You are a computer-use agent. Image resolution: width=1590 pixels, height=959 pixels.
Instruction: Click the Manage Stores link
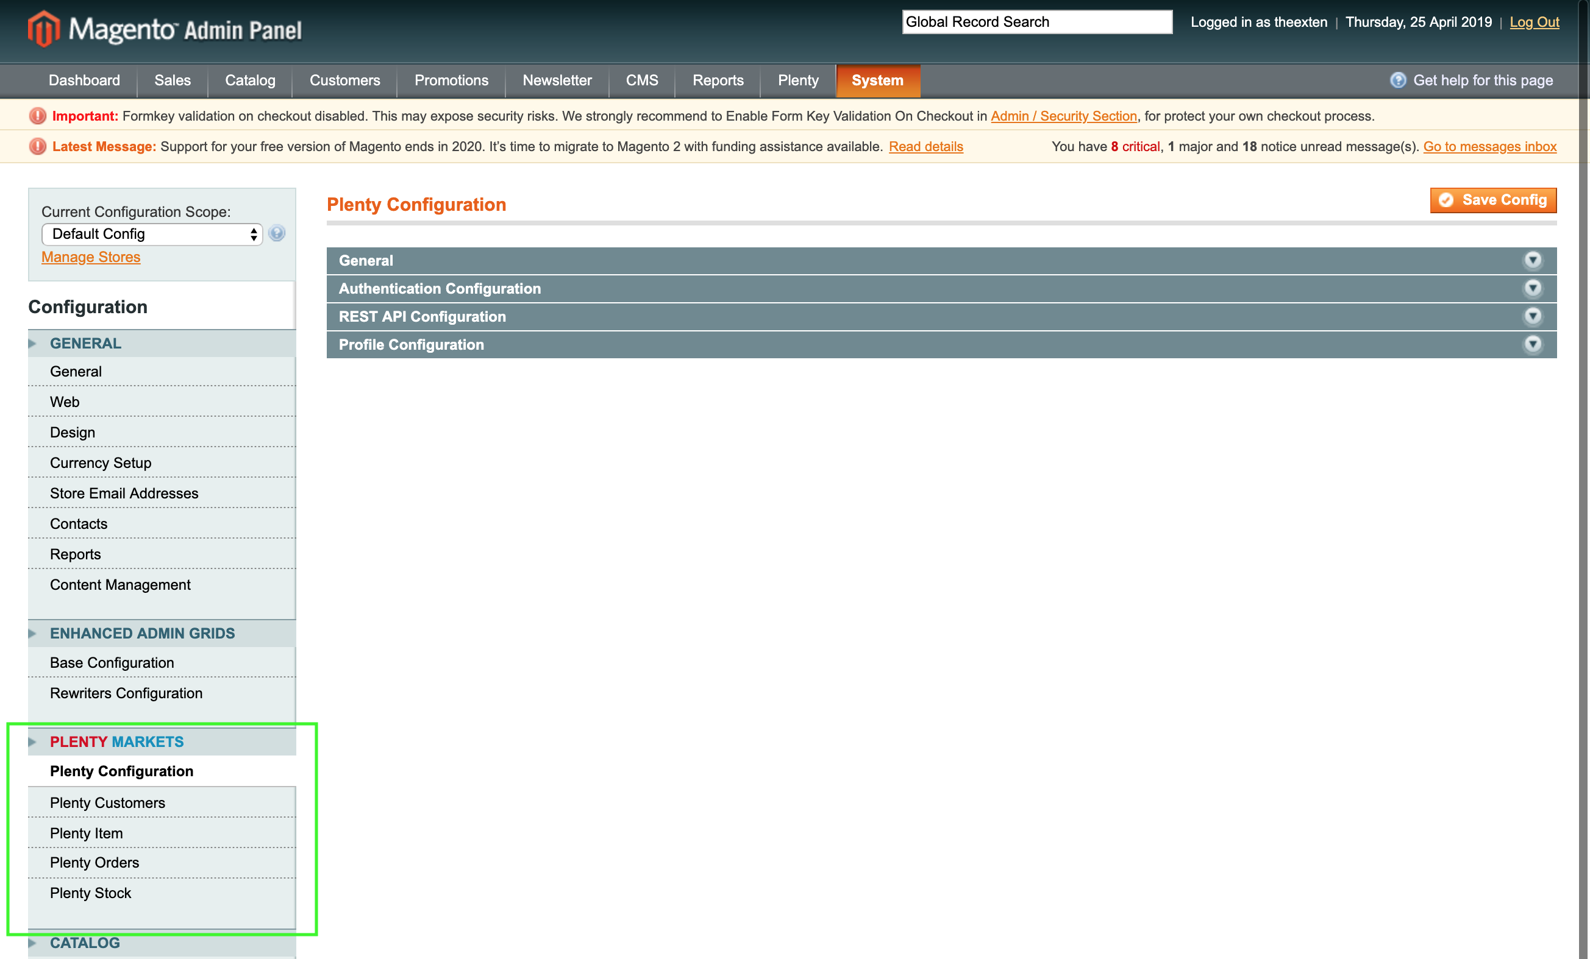(91, 257)
